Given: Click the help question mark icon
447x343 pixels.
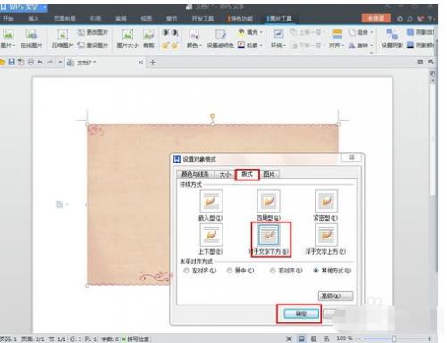Looking at the screenshot, I should tap(430, 19).
